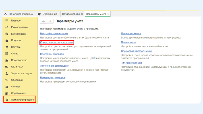This screenshot has height=114, width=203.
Task: Click the Операции Дт/Кт icon
Action: (x=7, y=80)
